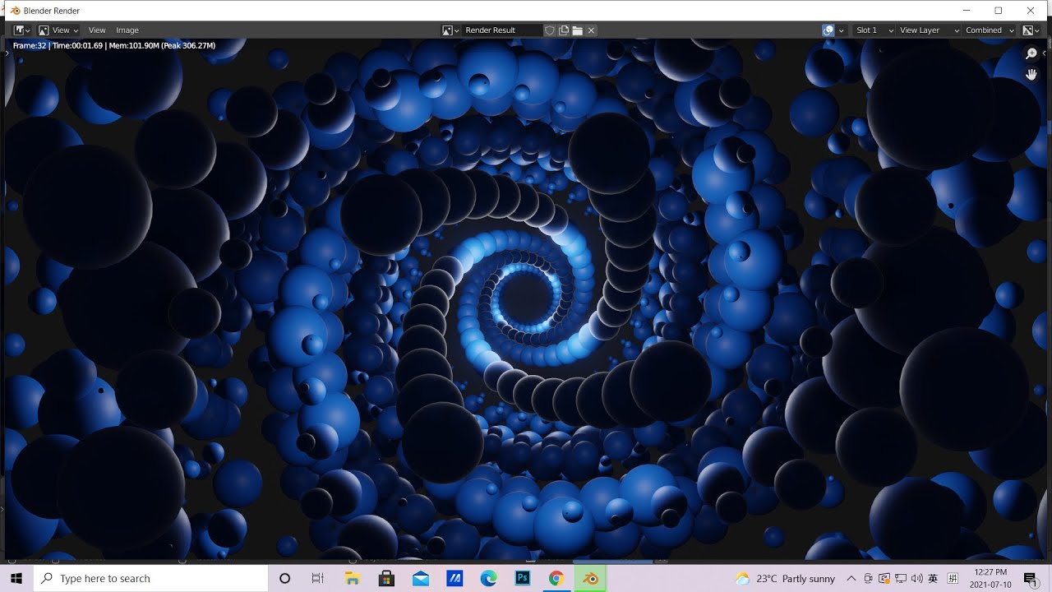Open the clock showing 12:27 PM

[x=990, y=578]
